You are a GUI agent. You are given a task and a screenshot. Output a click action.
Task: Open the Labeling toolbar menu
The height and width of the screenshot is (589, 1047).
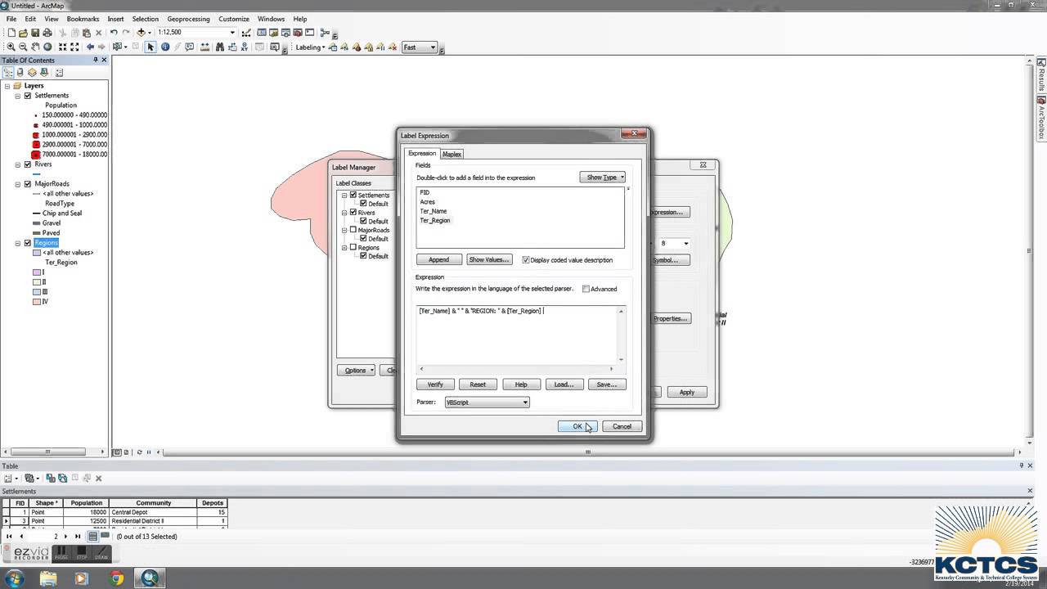click(x=310, y=47)
